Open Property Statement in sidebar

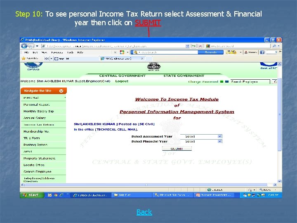(x=43, y=158)
